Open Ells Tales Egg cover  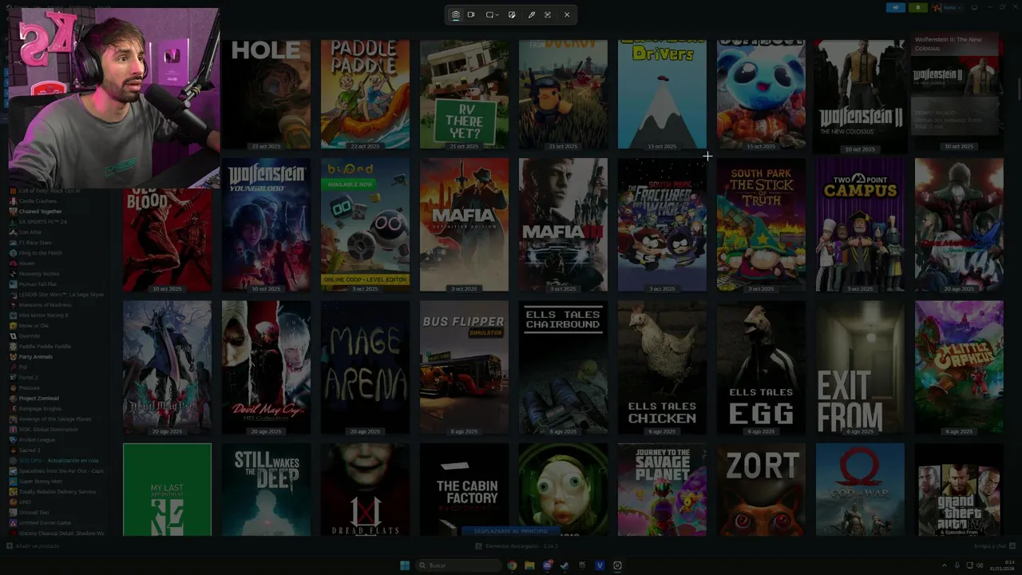click(x=761, y=367)
